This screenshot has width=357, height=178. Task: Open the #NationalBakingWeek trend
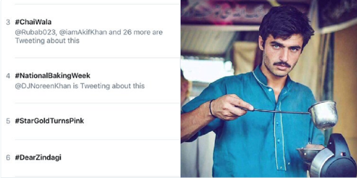[52, 76]
